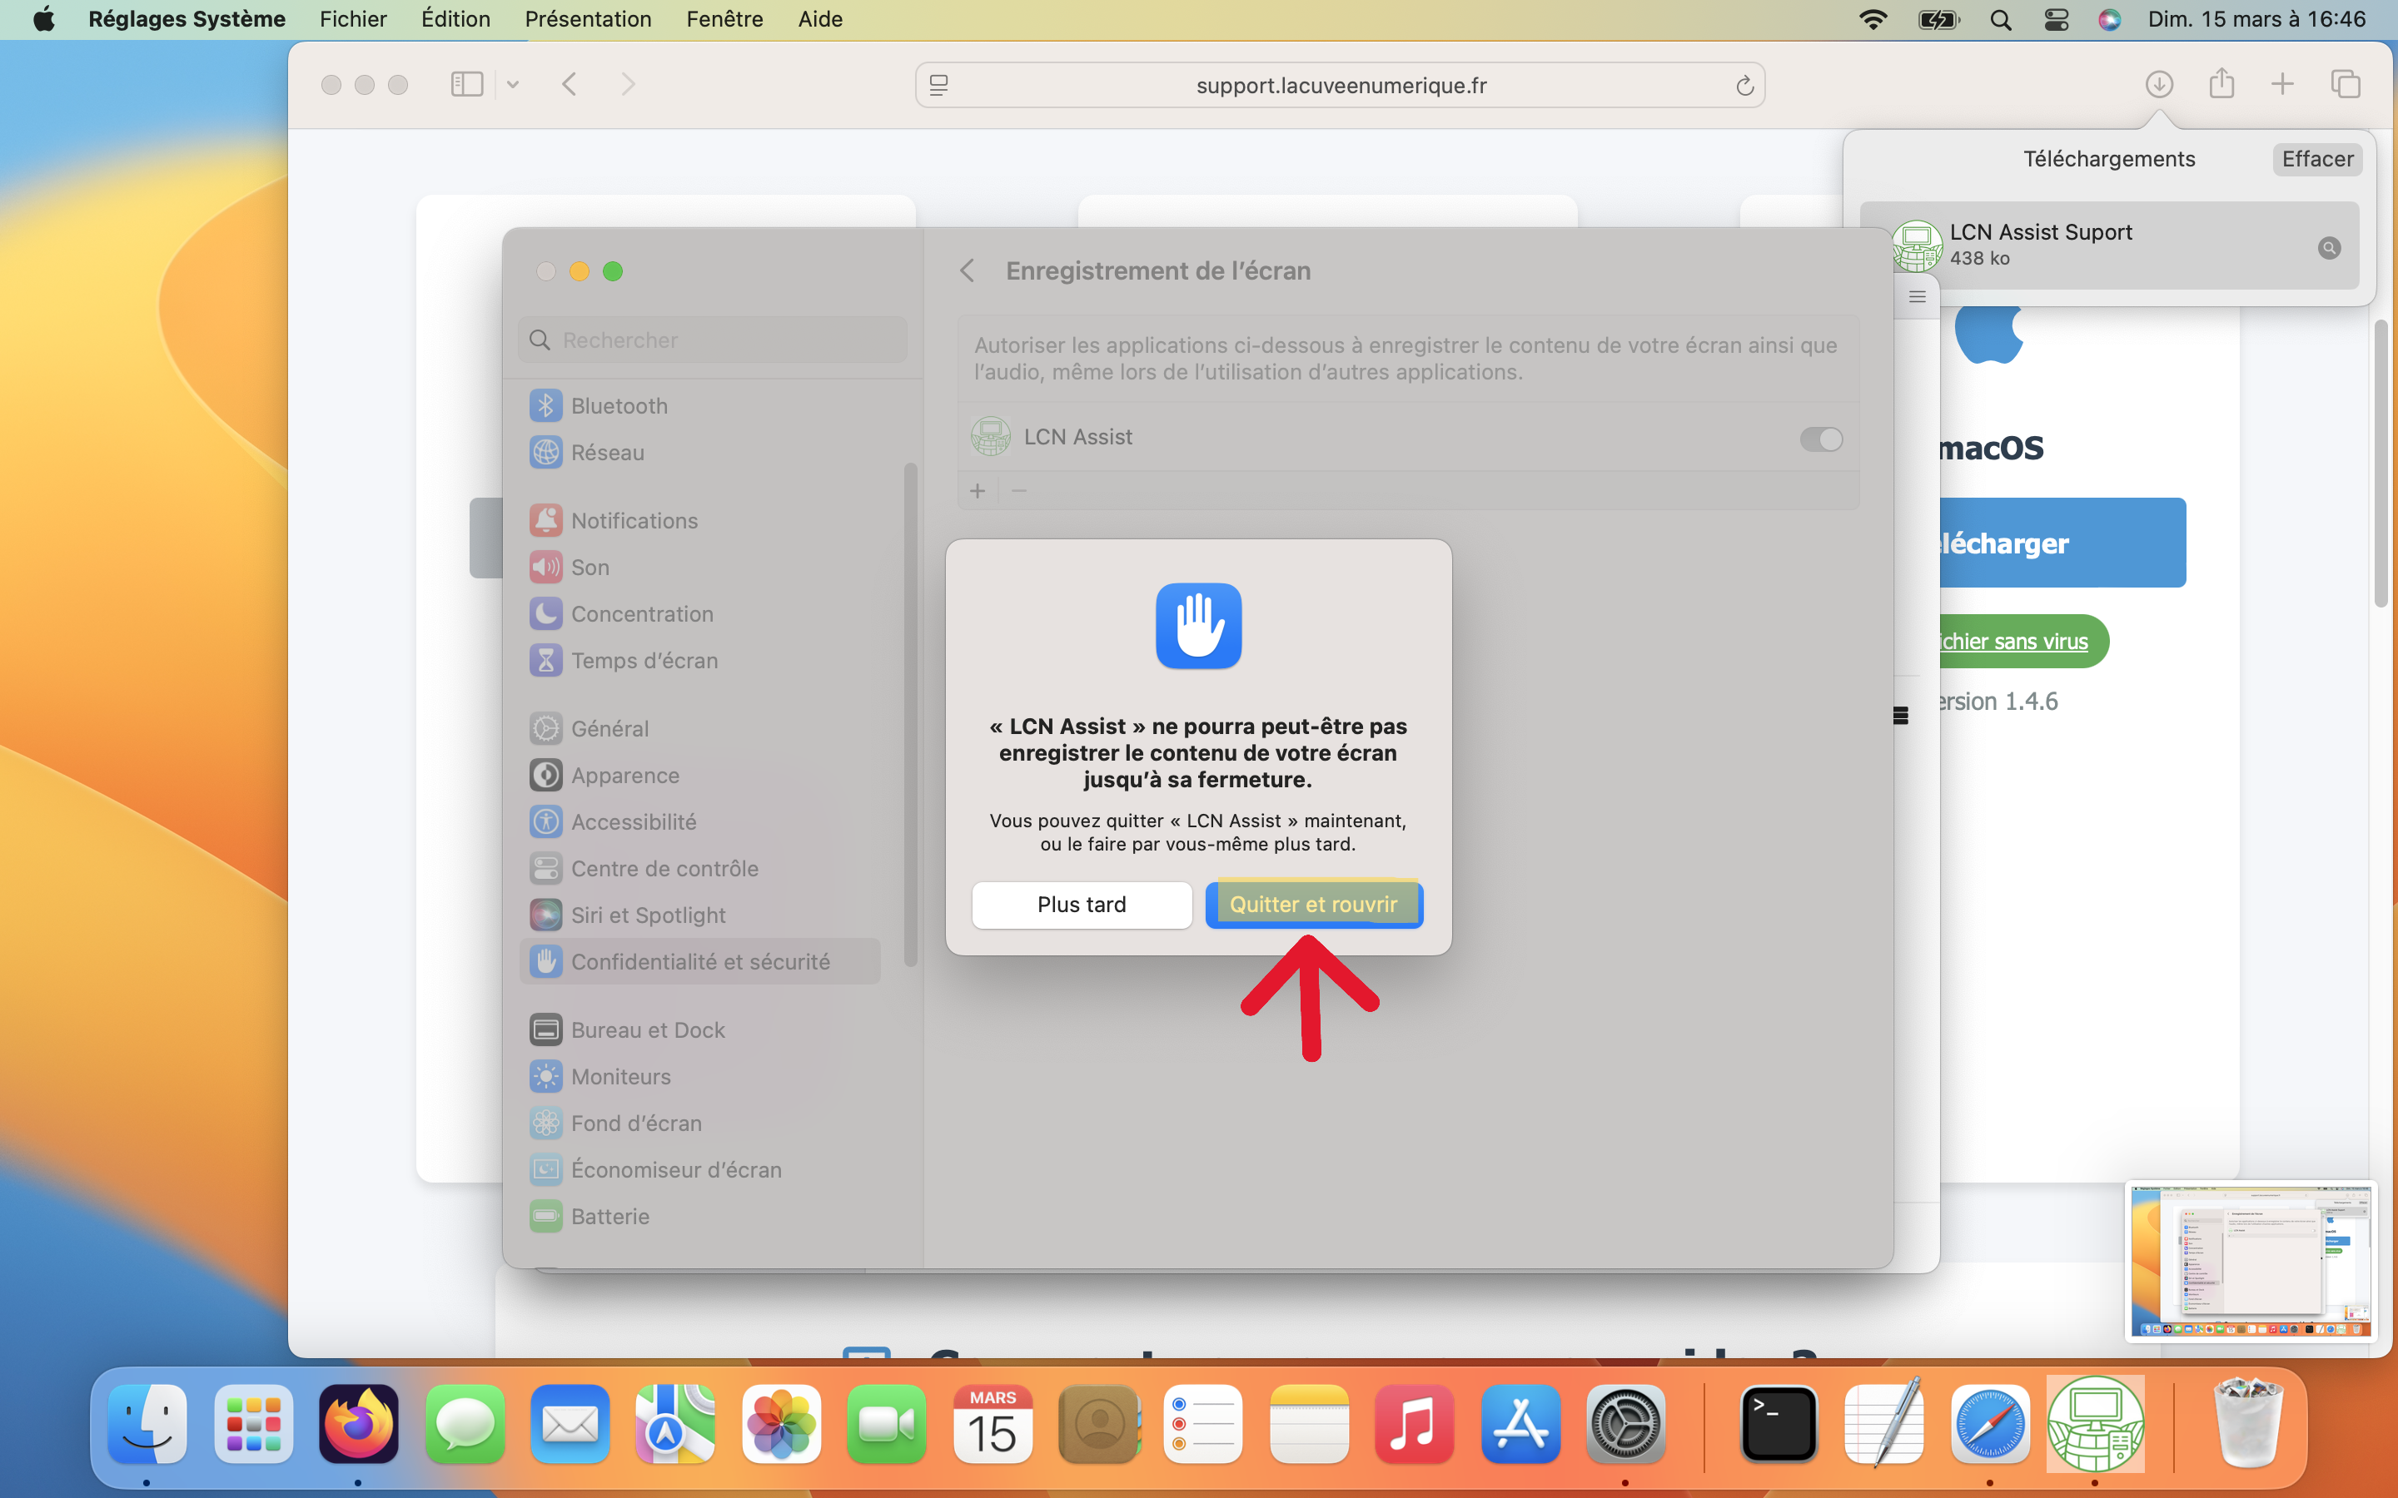Open Temps d'écran settings
This screenshot has width=2398, height=1498.
pyautogui.click(x=699, y=660)
